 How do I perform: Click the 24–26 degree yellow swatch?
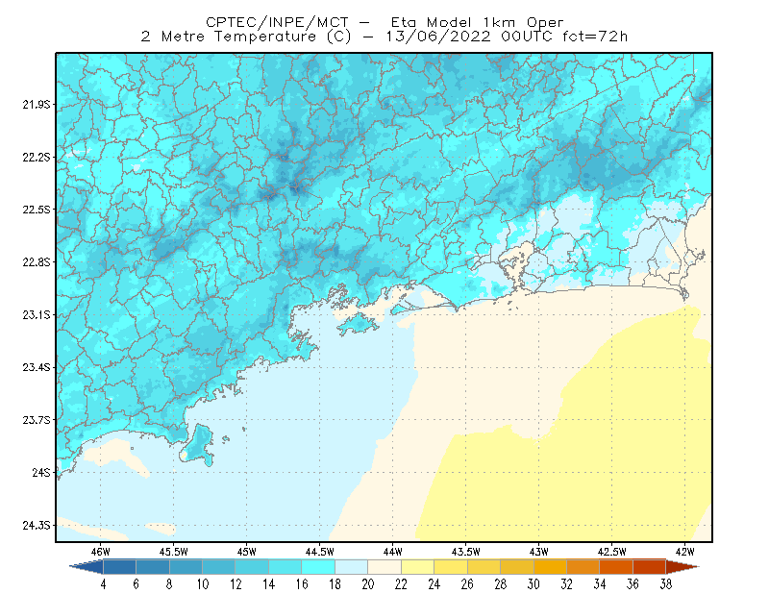point(451,567)
